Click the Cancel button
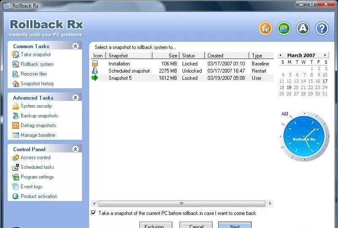The height and width of the screenshot is (228, 338). click(196, 225)
